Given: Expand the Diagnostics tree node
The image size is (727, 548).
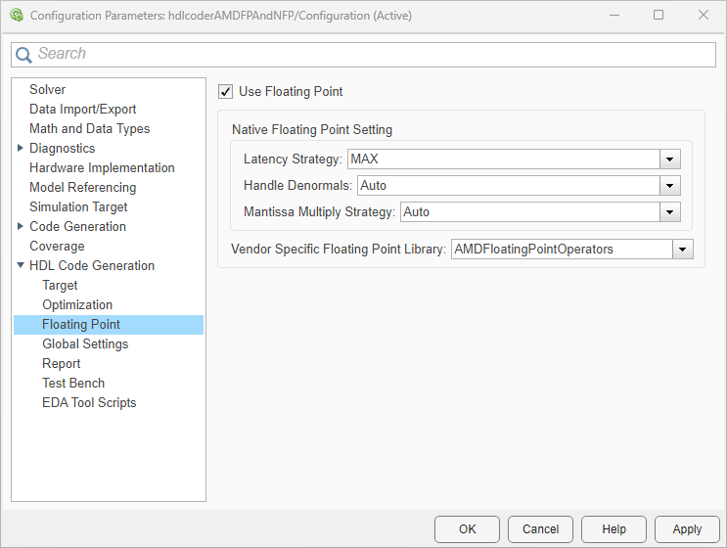Looking at the screenshot, I should tap(21, 149).
